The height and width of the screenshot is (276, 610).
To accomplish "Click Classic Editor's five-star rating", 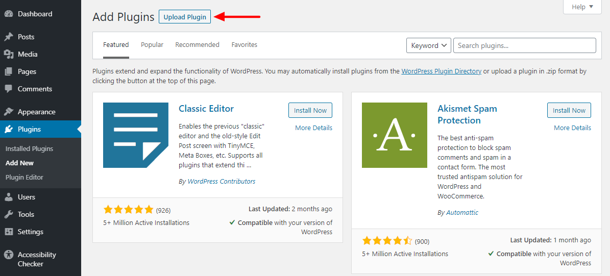I will (x=128, y=210).
